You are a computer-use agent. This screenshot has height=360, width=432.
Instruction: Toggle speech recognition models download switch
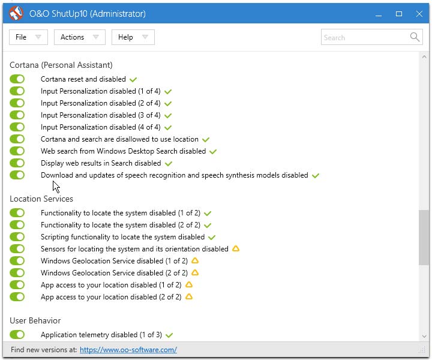point(17,175)
